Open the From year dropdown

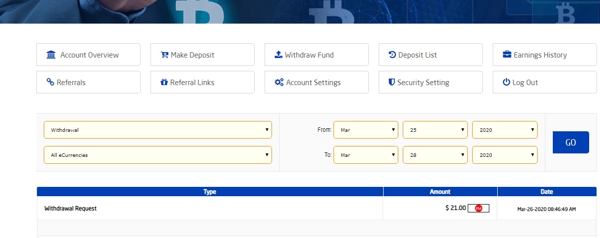click(x=505, y=130)
